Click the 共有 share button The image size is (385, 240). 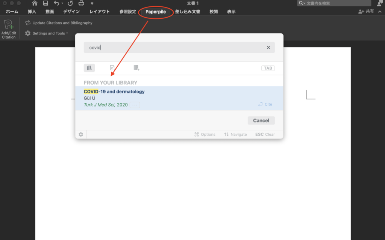pos(366,11)
